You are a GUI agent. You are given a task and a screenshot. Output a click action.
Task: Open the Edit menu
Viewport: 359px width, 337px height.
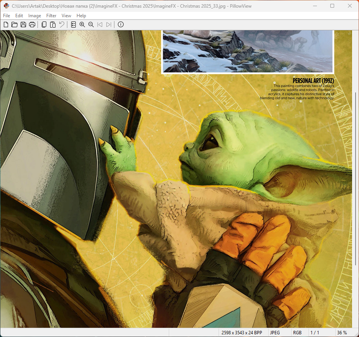[19, 16]
